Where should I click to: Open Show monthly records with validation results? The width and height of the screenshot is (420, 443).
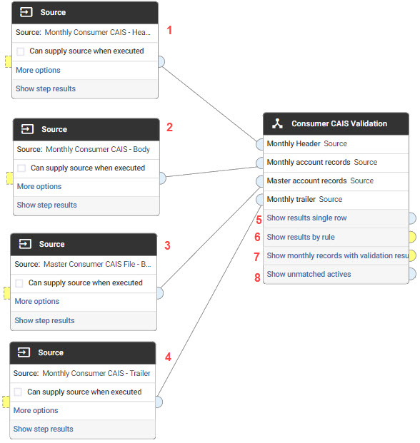click(x=338, y=255)
